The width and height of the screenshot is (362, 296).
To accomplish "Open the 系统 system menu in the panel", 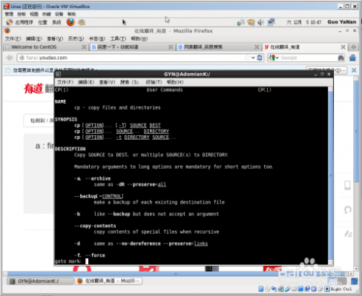I will click(56, 22).
